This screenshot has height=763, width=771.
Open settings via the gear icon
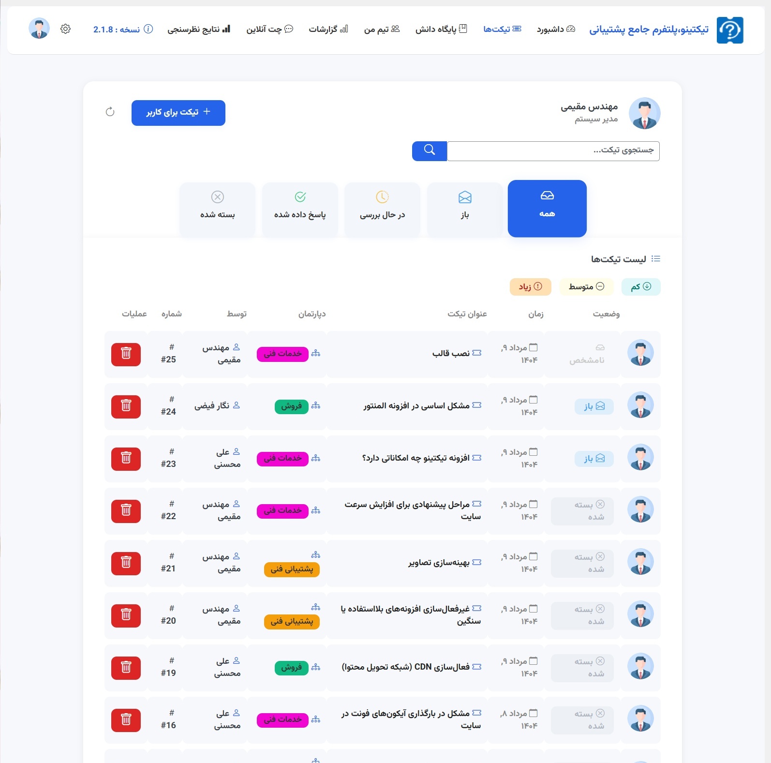click(65, 29)
